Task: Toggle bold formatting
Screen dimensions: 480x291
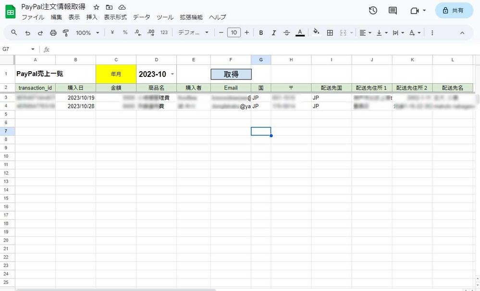Action: pyautogui.click(x=261, y=33)
